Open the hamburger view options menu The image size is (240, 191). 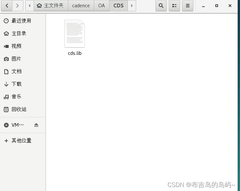tap(188, 6)
